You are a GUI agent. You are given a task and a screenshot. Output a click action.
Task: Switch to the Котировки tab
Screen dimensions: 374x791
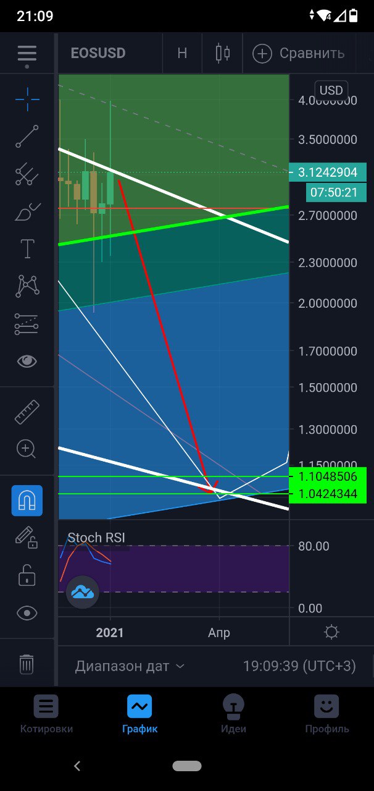pos(46,714)
